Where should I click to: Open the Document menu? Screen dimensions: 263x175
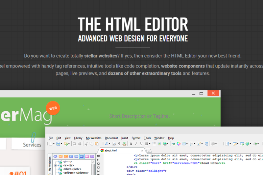[111, 138]
